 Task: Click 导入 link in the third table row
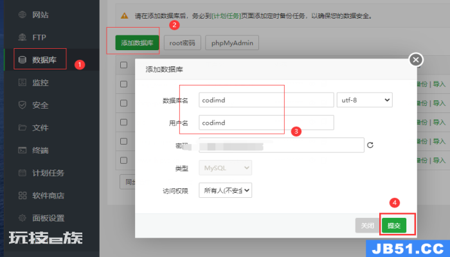pyautogui.click(x=439, y=122)
